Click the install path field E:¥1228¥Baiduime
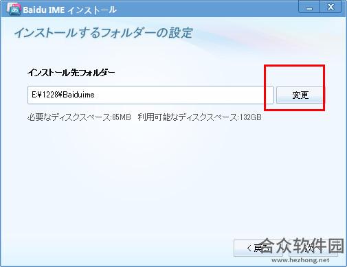 coord(150,95)
